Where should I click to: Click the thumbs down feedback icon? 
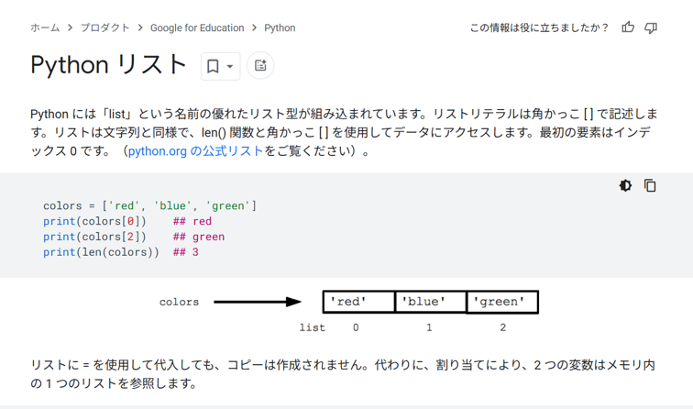click(651, 28)
